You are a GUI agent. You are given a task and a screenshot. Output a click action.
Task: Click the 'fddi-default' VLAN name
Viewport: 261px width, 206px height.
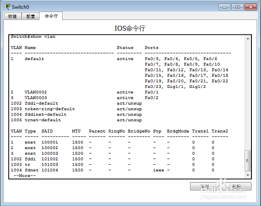coord(41,103)
